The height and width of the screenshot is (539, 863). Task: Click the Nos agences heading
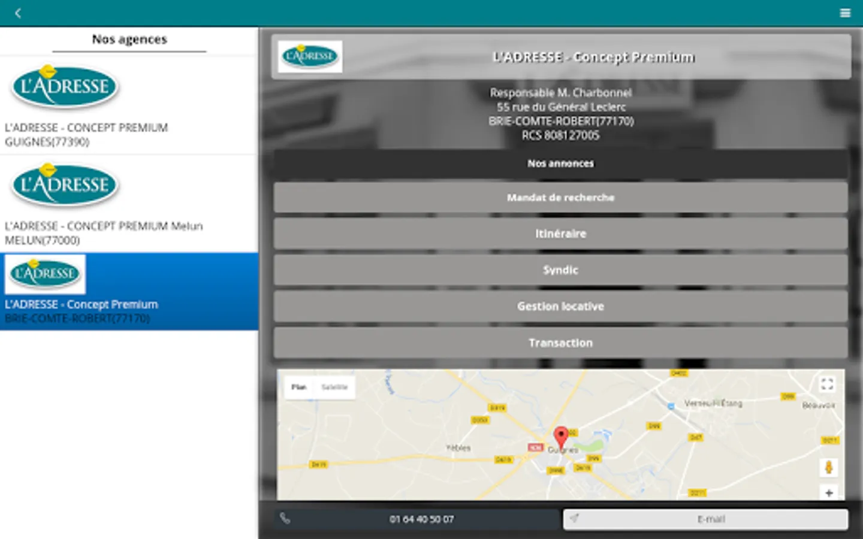tap(129, 40)
